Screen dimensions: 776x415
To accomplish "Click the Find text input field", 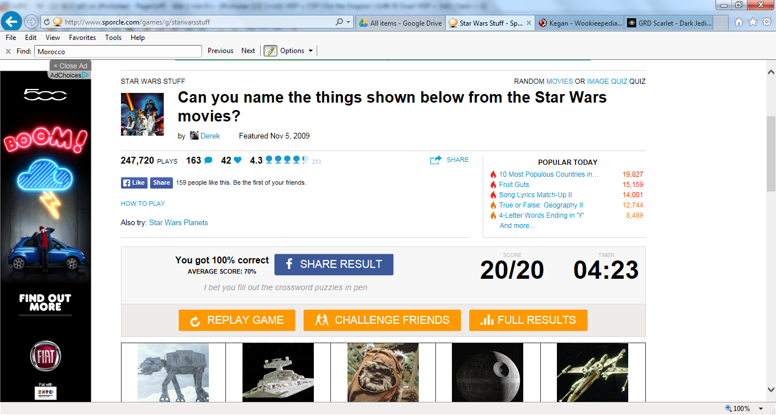I will coord(118,51).
